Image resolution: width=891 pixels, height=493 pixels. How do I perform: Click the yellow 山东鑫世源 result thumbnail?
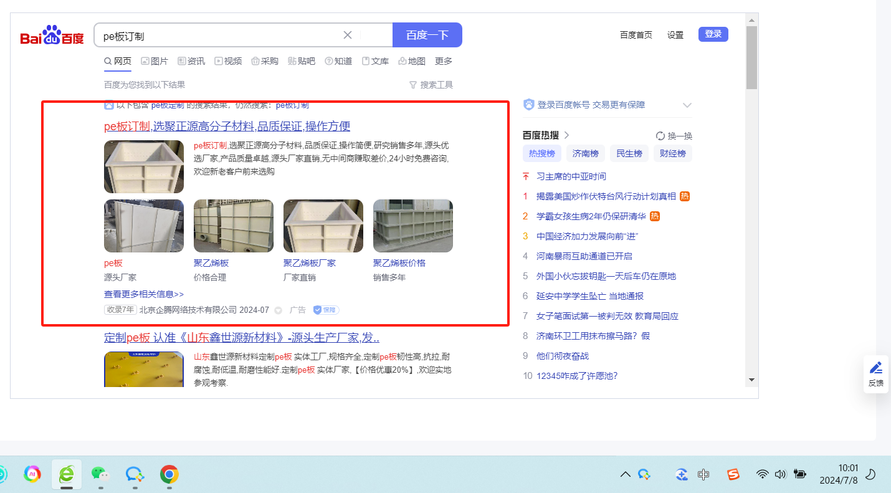click(x=144, y=369)
